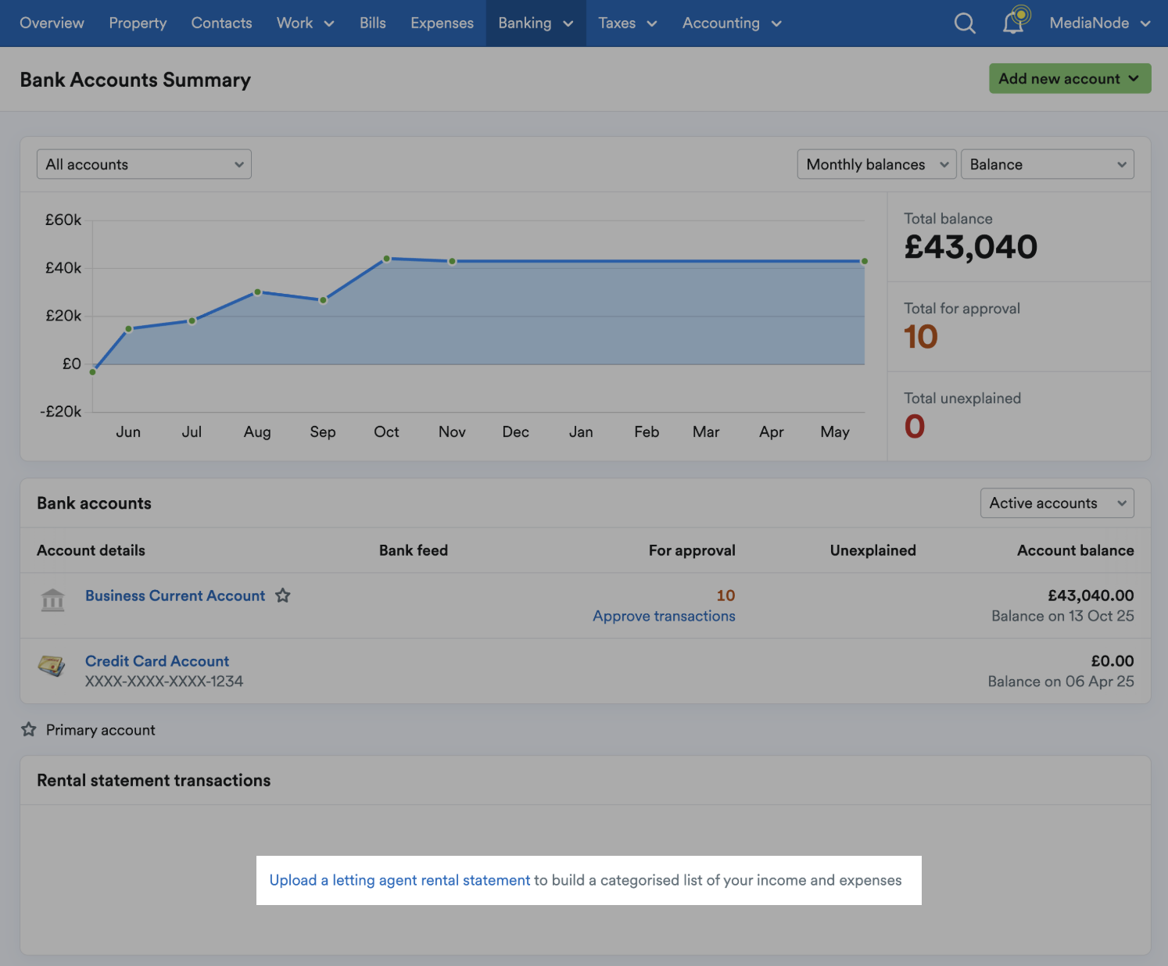Click the May data point on chart

pyautogui.click(x=864, y=261)
